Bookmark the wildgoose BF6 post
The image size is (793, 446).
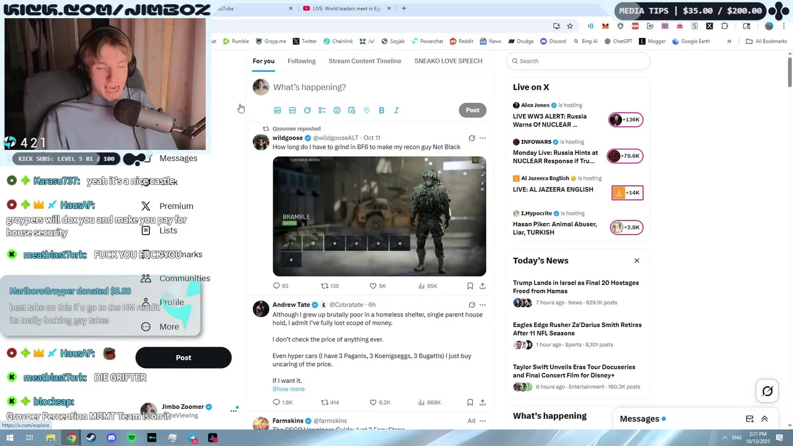[x=470, y=286]
